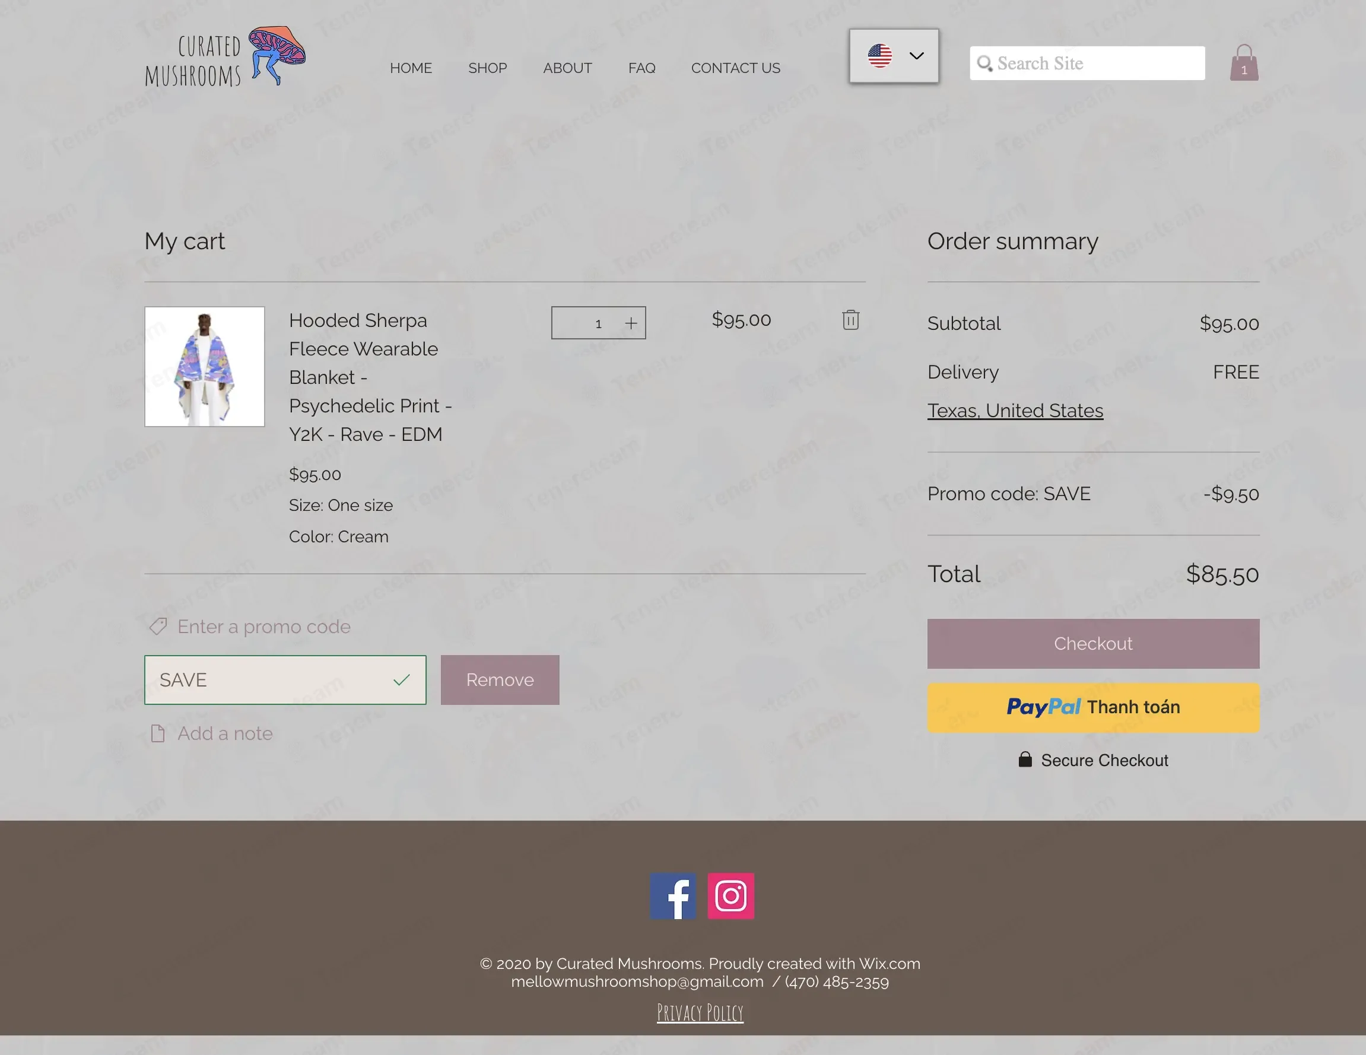Click Size: One size text

click(341, 506)
